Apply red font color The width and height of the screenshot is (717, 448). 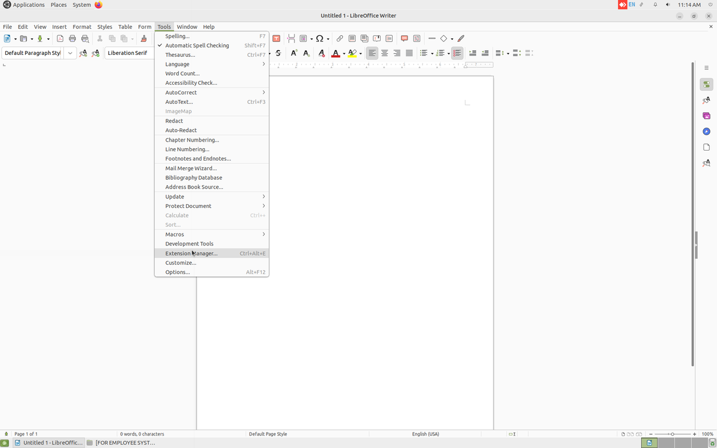[335, 53]
